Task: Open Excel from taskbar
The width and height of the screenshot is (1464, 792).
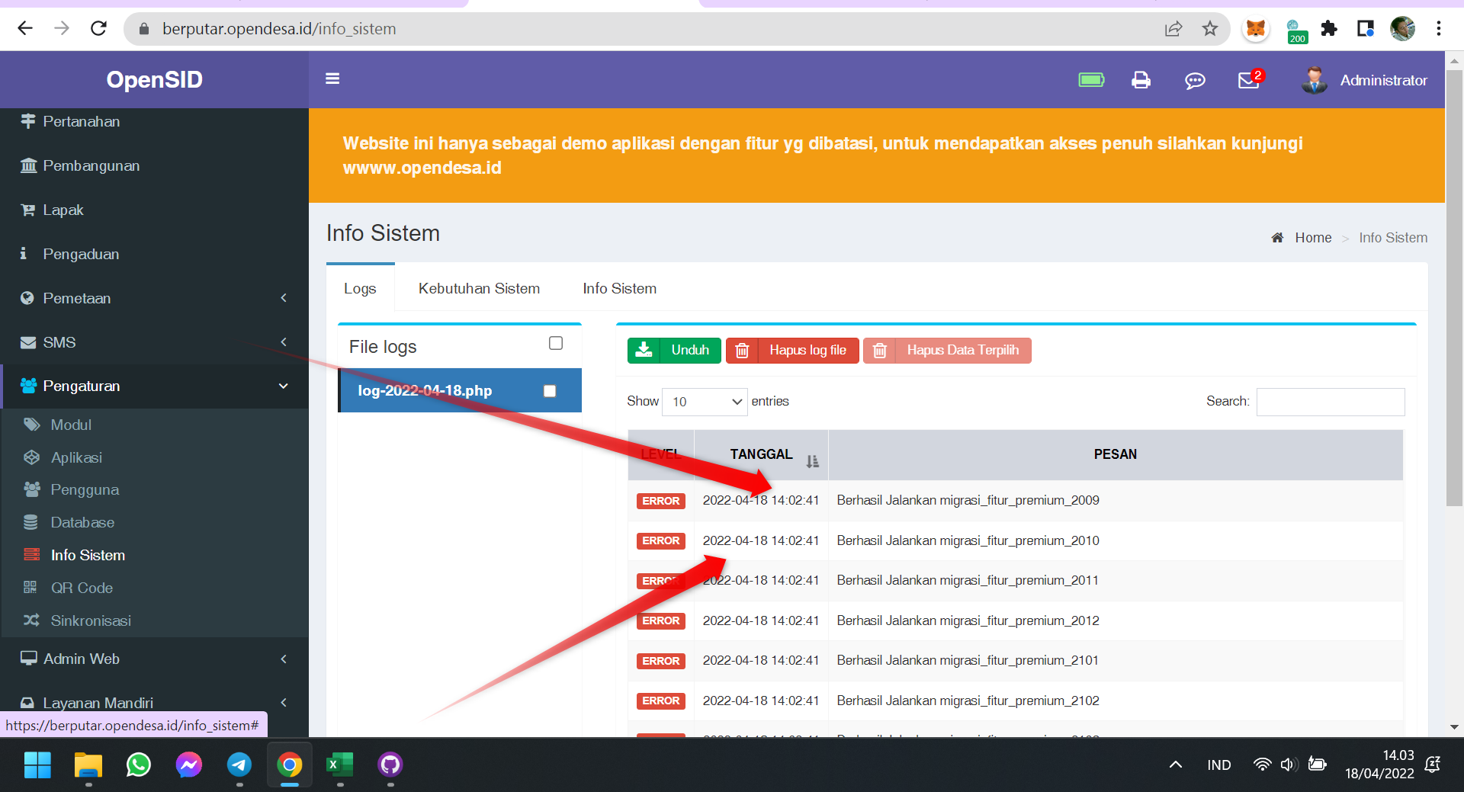Action: coord(340,765)
